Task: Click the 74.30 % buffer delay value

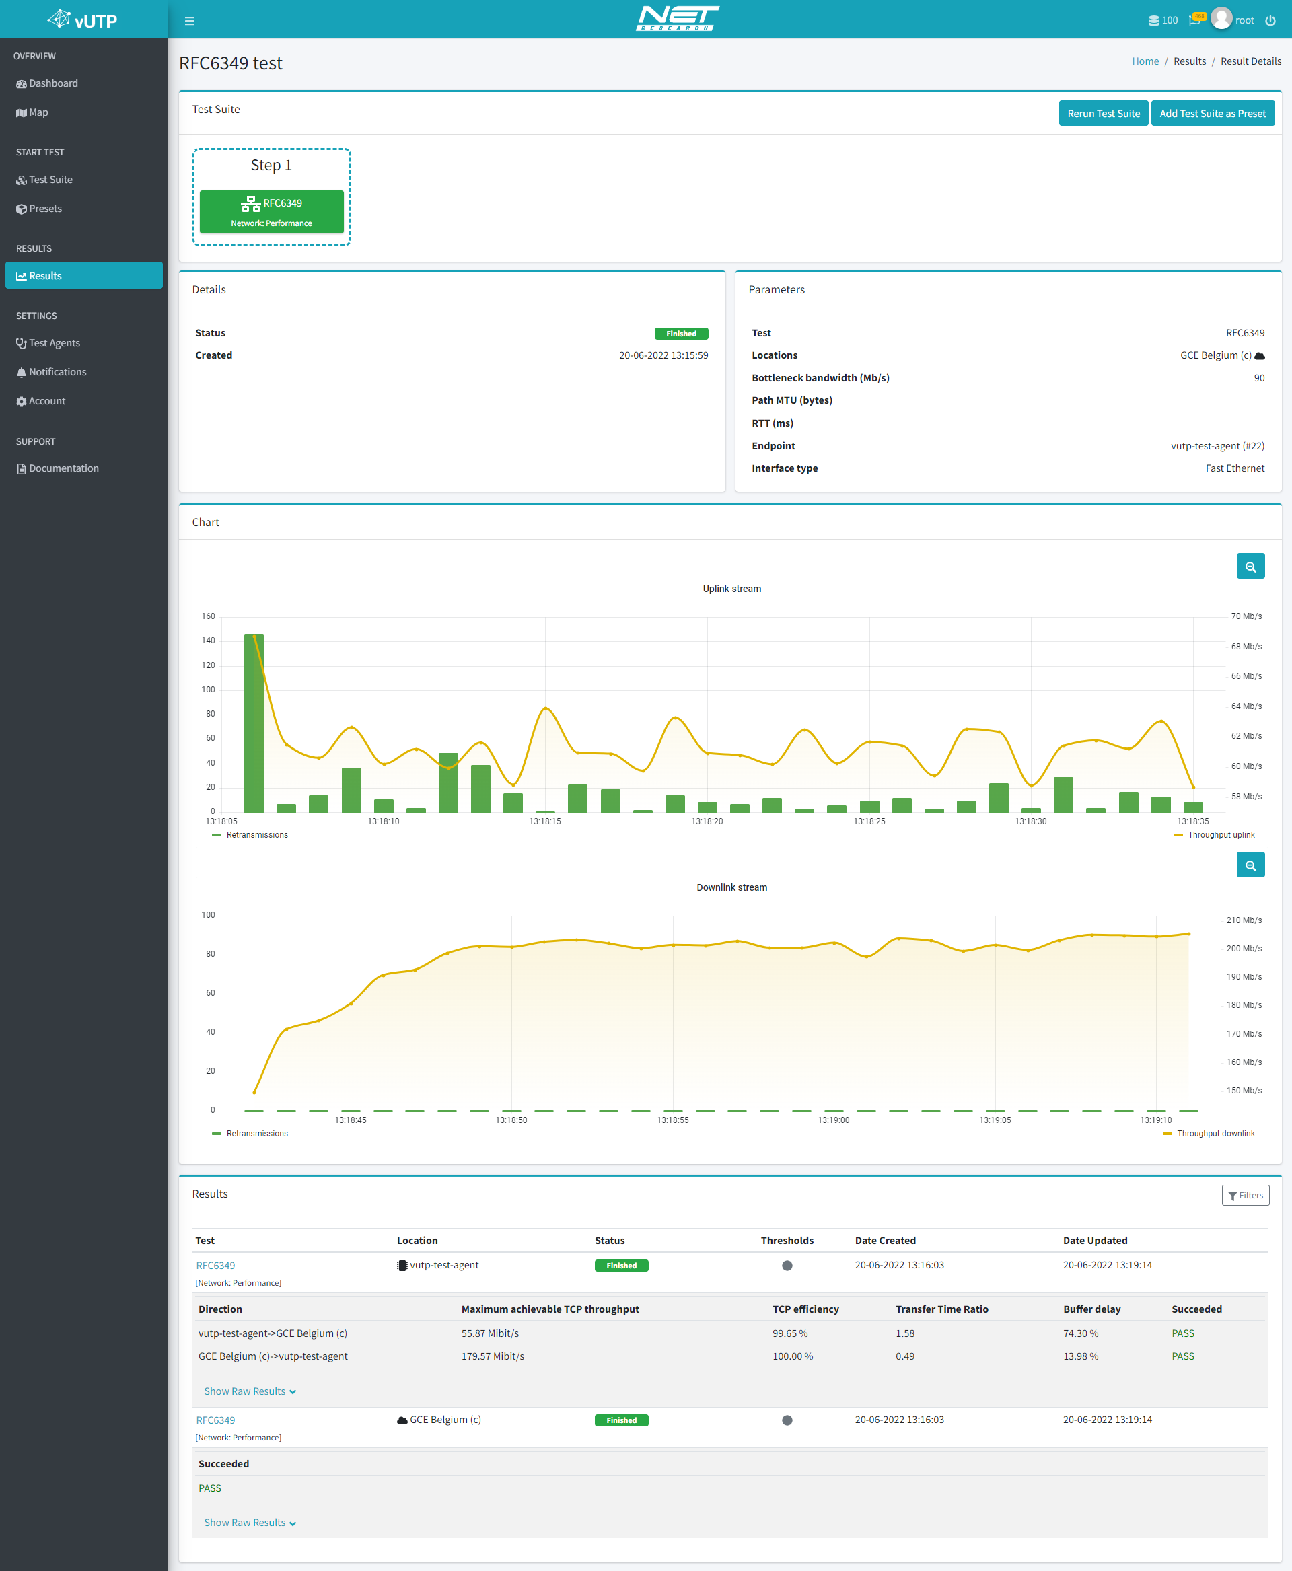Action: [1081, 1333]
